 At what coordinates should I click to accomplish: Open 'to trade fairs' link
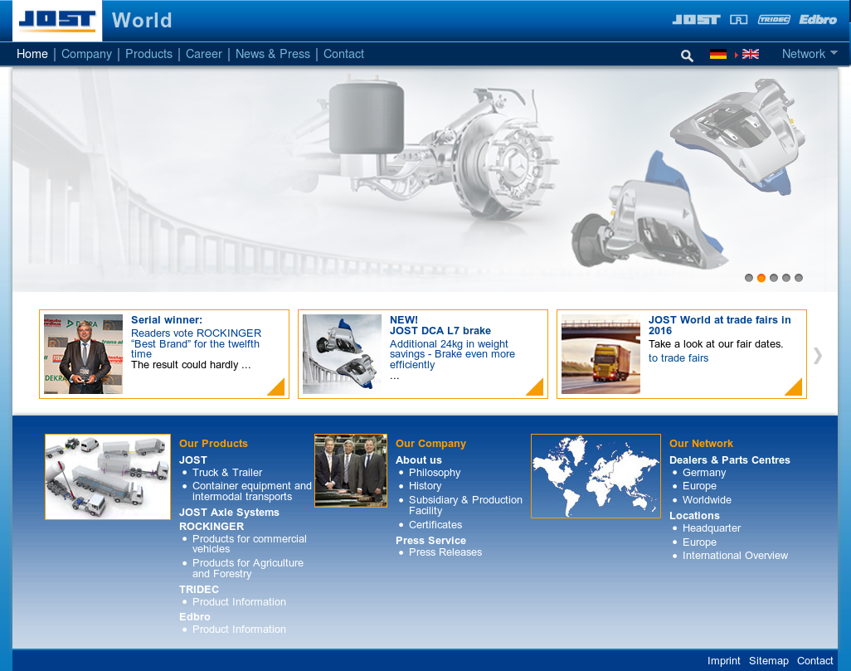tap(678, 358)
